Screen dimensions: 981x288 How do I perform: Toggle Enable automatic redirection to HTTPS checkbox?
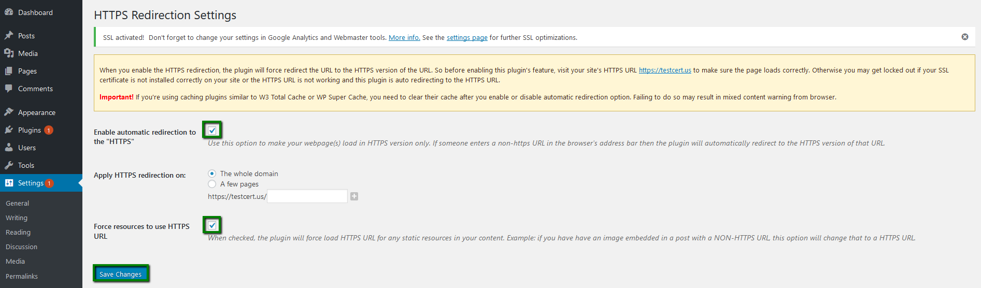point(212,131)
